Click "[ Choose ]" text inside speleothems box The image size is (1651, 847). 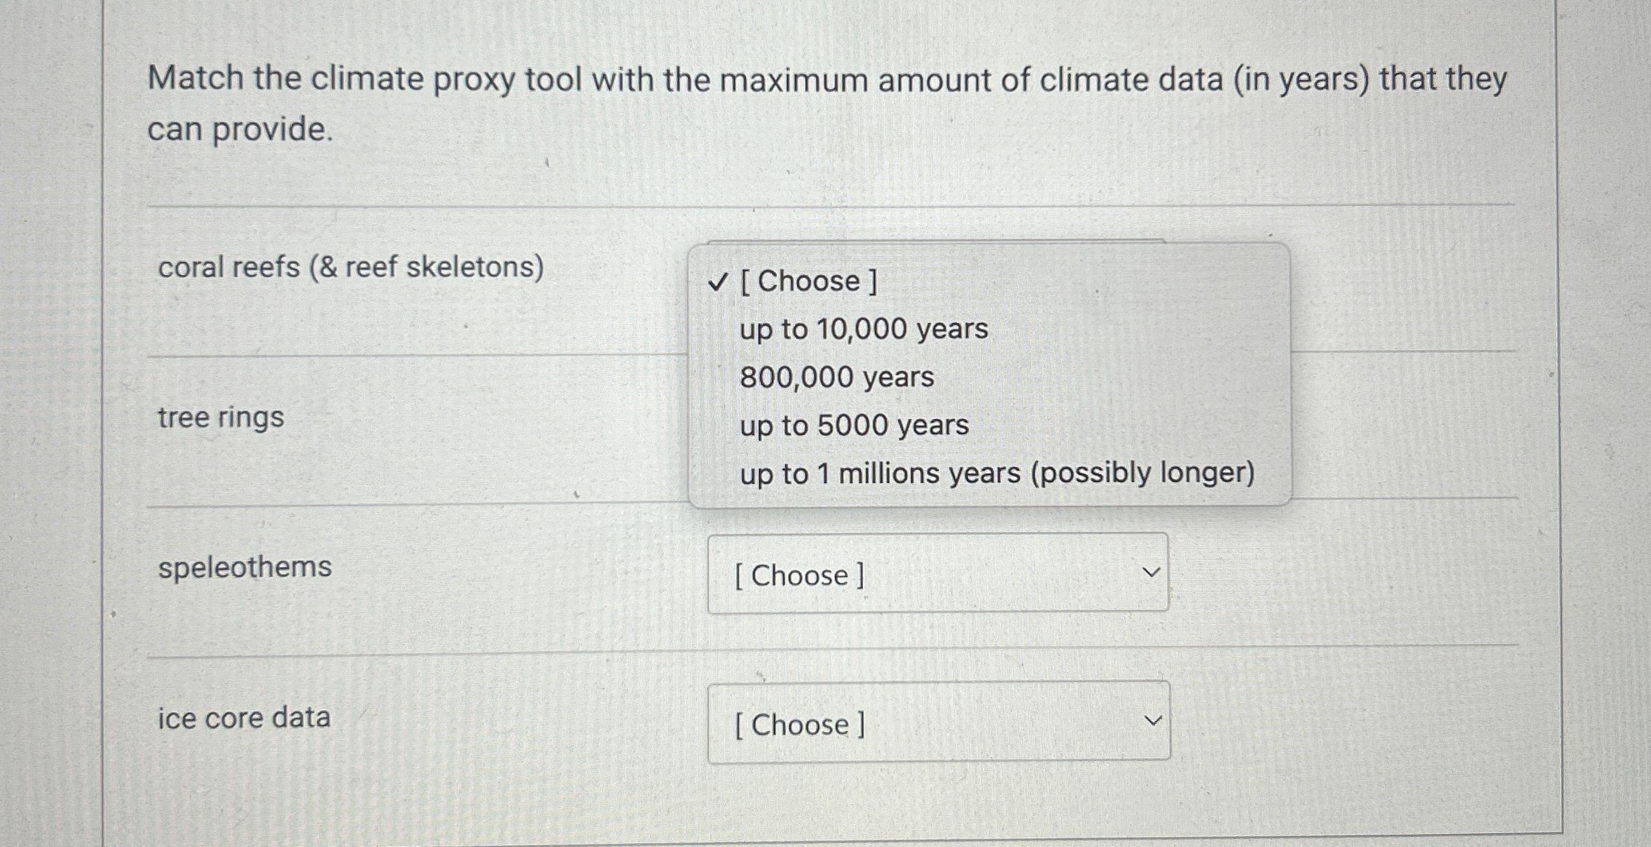pyautogui.click(x=799, y=576)
